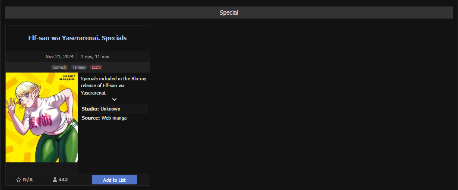Click the Add to List button

[x=114, y=180]
